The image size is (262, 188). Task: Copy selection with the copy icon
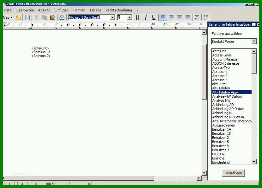point(45,17)
